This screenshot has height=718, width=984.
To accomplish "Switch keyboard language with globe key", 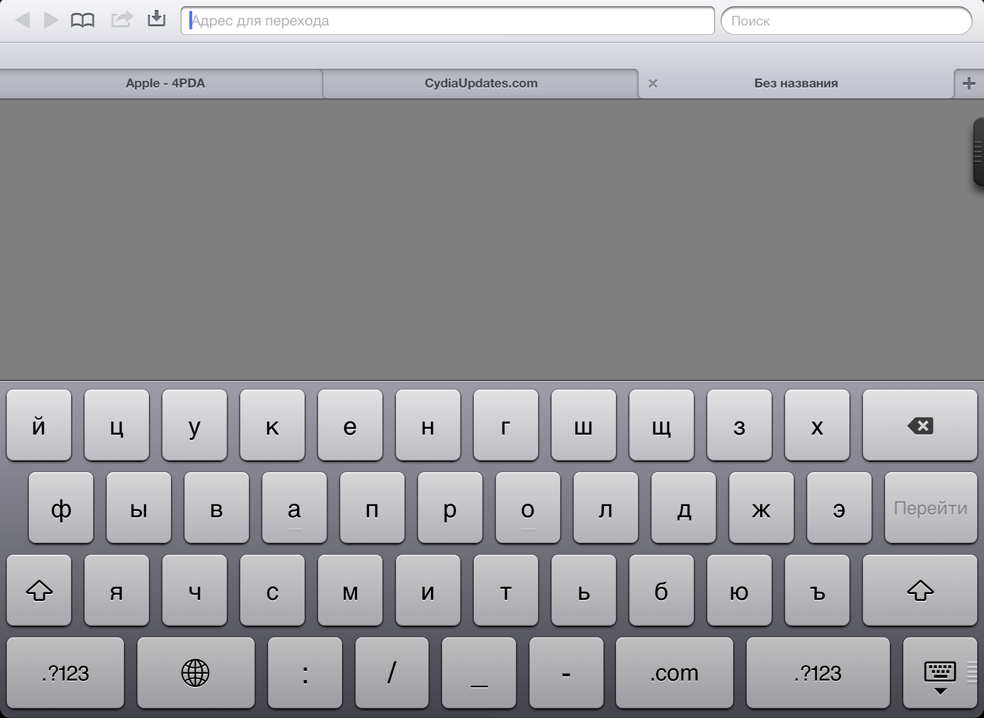I will click(x=196, y=672).
